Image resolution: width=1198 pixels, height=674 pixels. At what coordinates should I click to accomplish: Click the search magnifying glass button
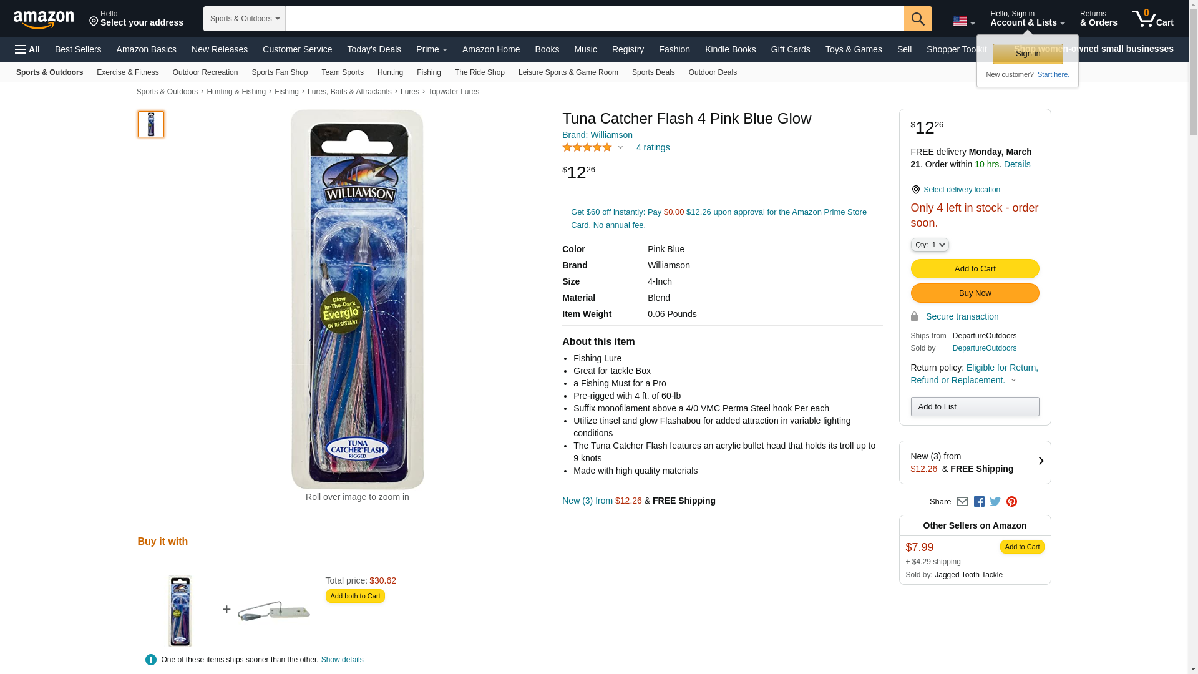coord(917,19)
